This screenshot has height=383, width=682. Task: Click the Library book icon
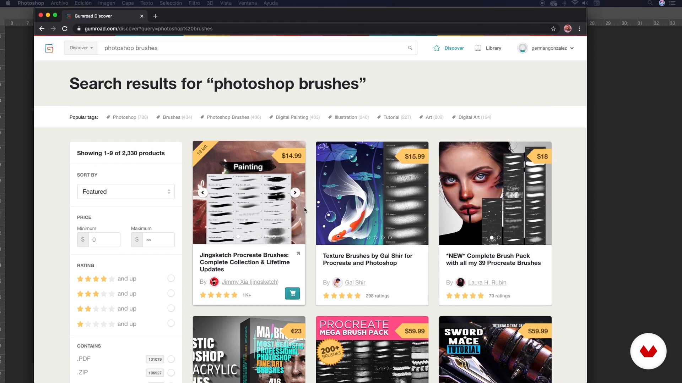(x=478, y=48)
